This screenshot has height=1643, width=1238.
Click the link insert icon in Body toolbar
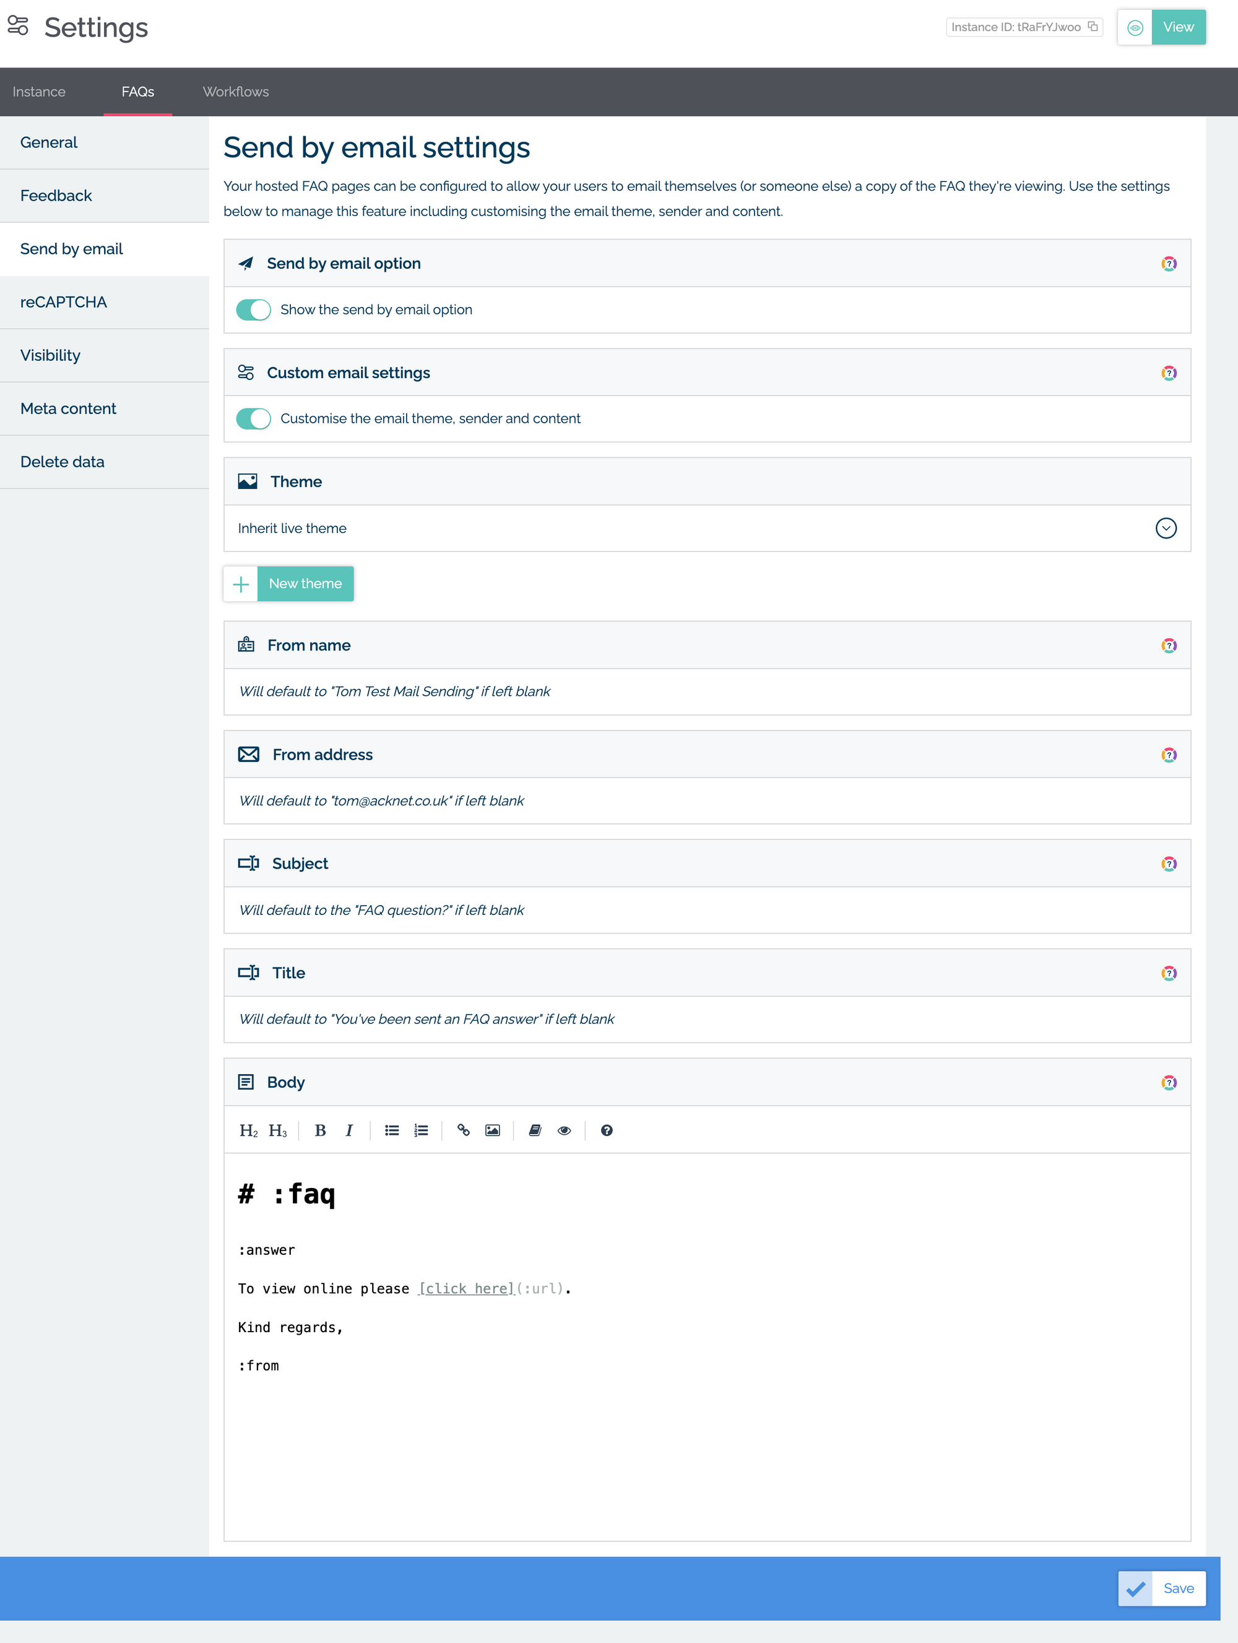463,1130
